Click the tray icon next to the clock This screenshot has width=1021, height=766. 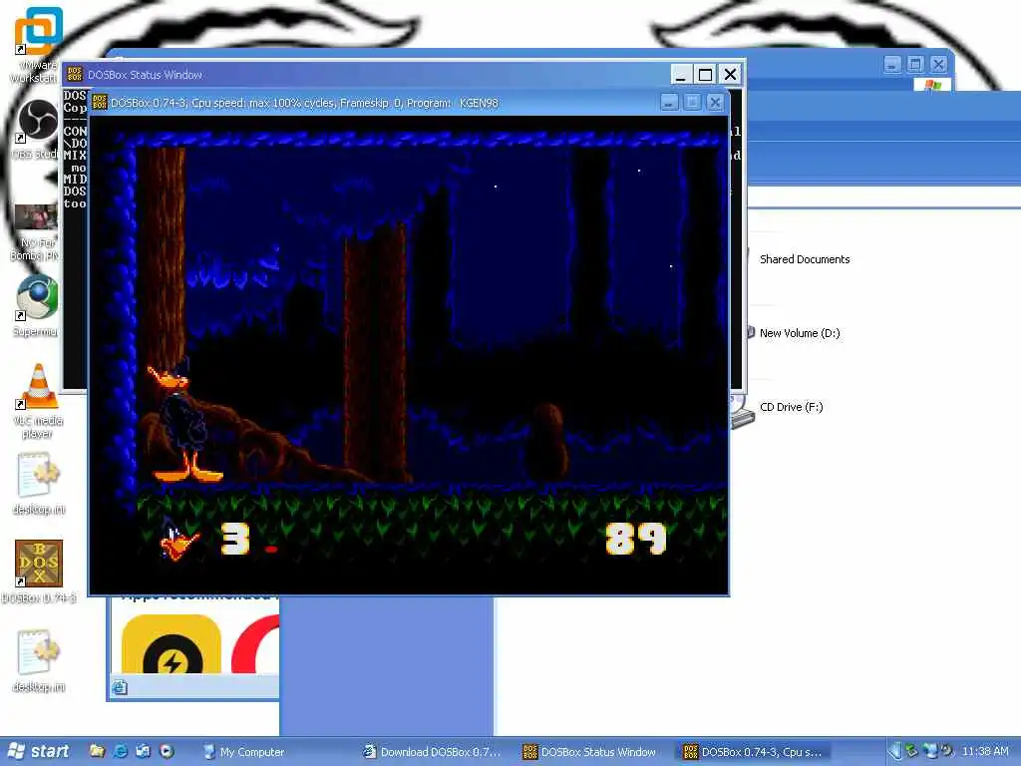pos(947,752)
